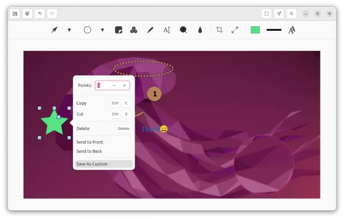Open the resize canvas tool
This screenshot has width=344, height=219.
pyautogui.click(x=234, y=30)
